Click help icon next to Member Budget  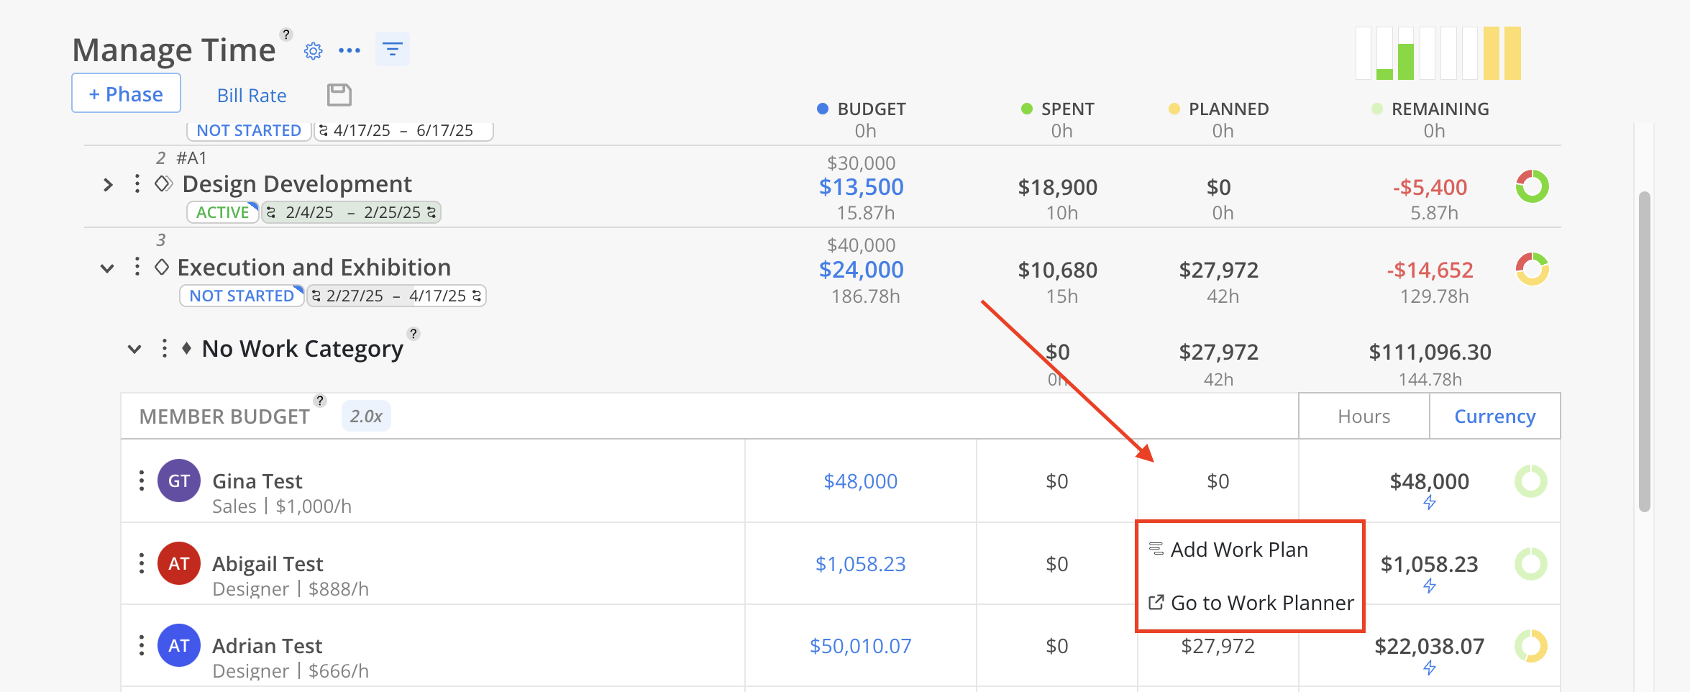coord(320,401)
